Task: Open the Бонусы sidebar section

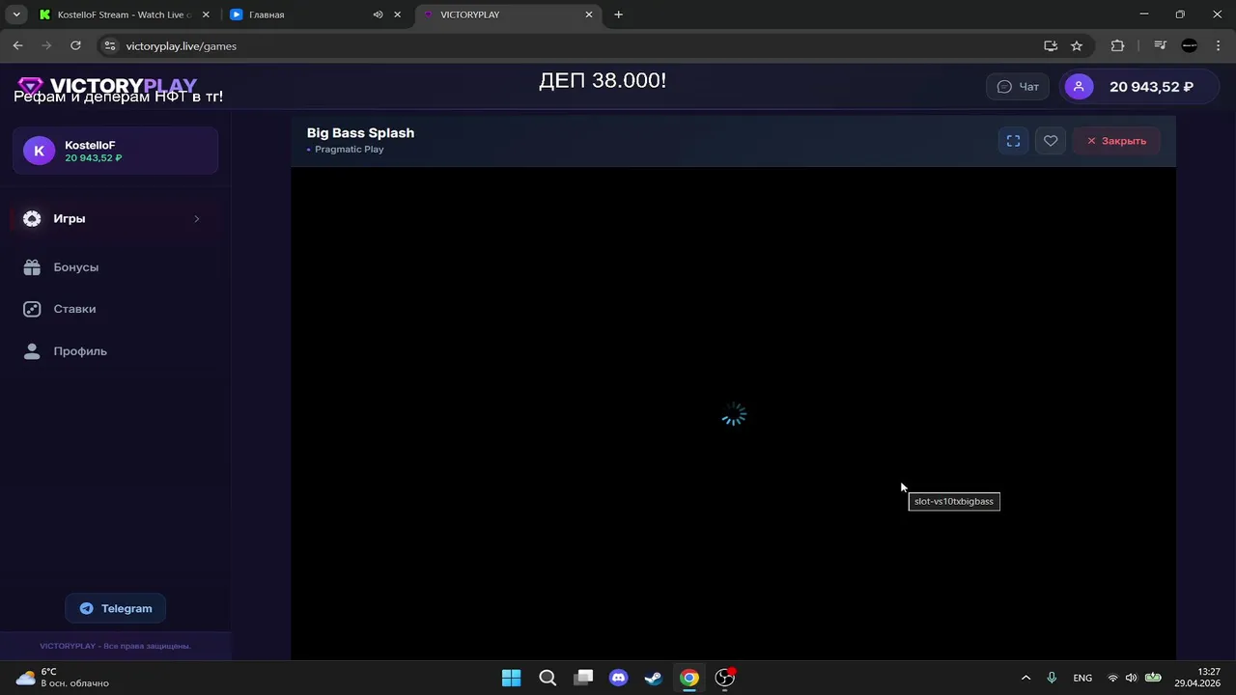Action: click(115, 267)
